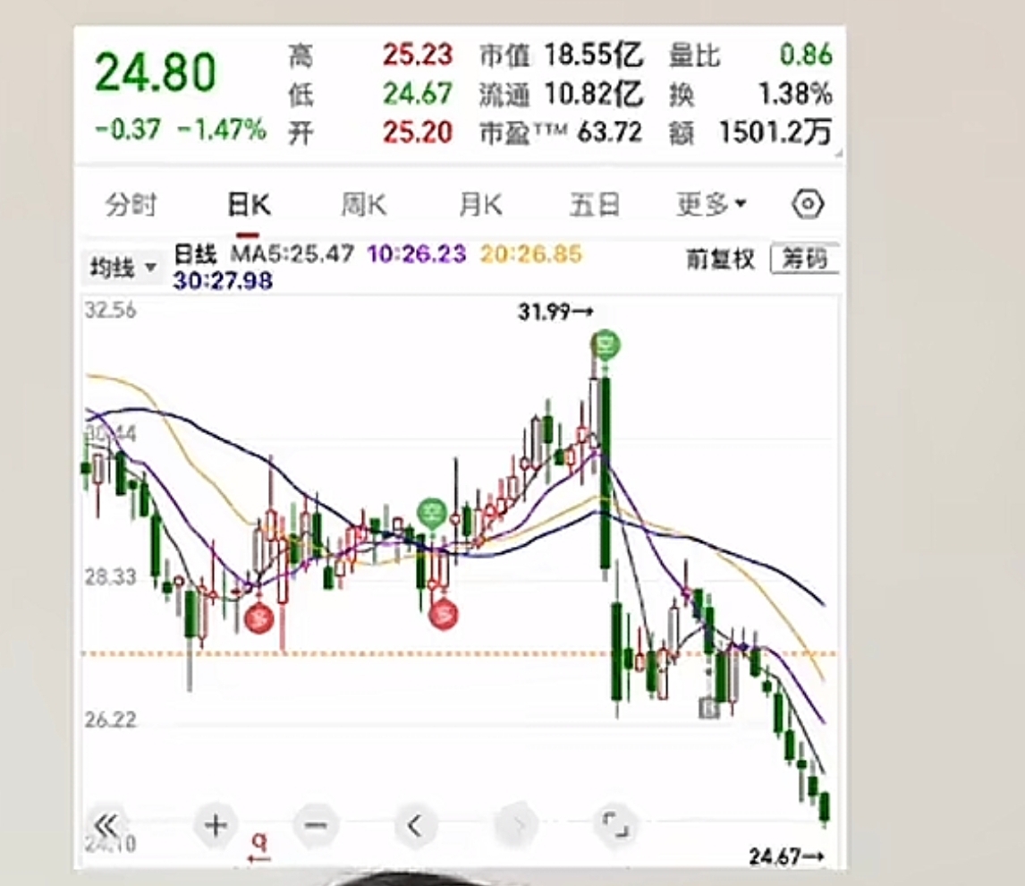Screen dimensions: 1025x886
Task: Switch to the 五日 tab
Action: pyautogui.click(x=594, y=205)
